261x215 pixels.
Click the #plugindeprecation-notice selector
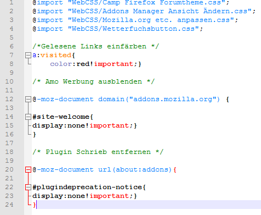tap(87, 187)
